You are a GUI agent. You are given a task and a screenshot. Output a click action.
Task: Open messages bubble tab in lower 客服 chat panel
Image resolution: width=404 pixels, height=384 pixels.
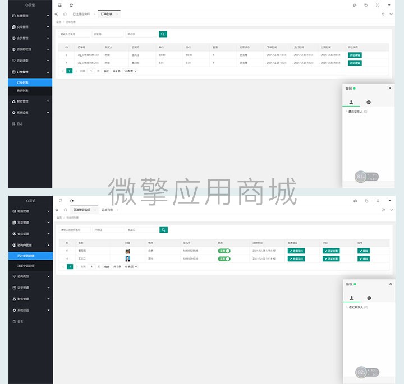click(x=369, y=298)
